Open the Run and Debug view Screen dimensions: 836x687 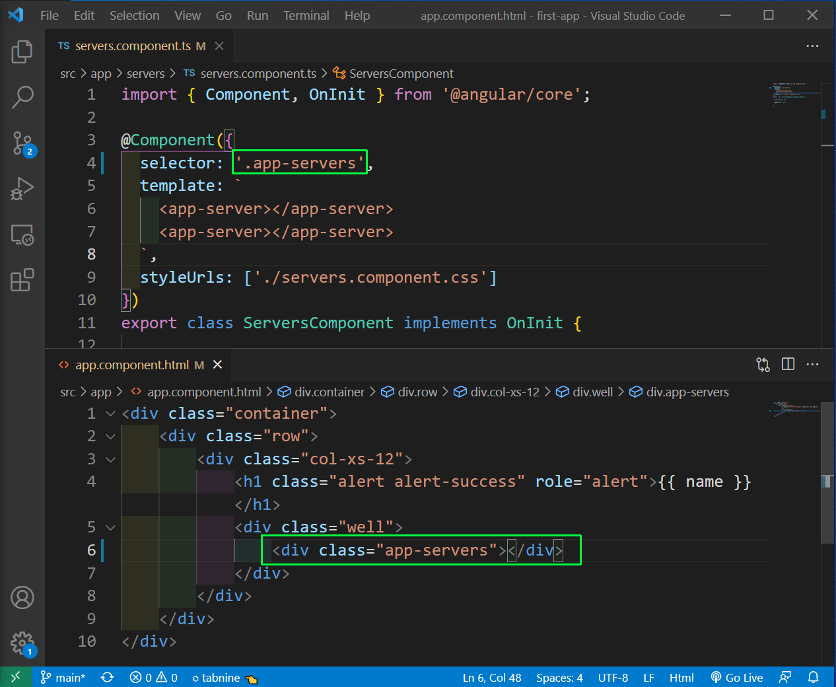[x=22, y=189]
